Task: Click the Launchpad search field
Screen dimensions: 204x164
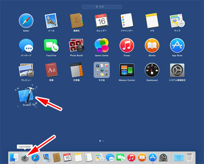Action: tap(102, 7)
